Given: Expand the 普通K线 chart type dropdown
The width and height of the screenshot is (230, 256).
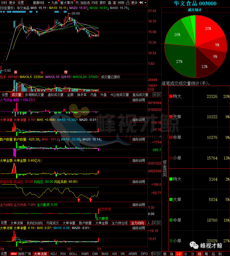Looking at the screenshot, I should pos(49,3).
